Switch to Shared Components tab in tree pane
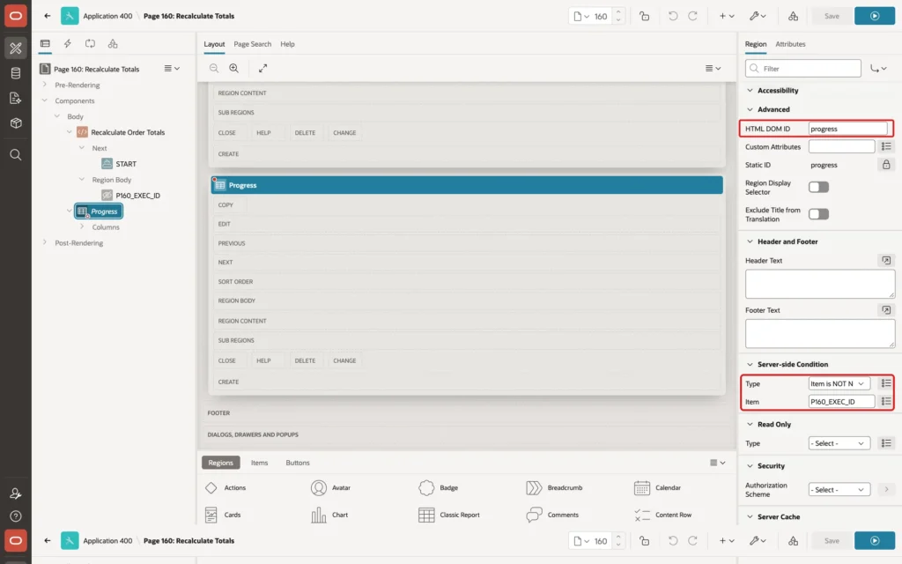The width and height of the screenshot is (902, 564). [x=113, y=44]
